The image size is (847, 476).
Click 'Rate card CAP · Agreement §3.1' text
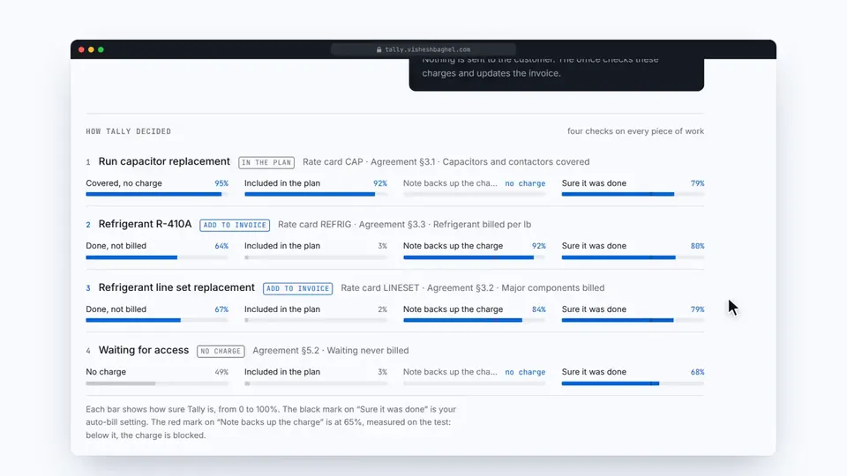(x=369, y=162)
